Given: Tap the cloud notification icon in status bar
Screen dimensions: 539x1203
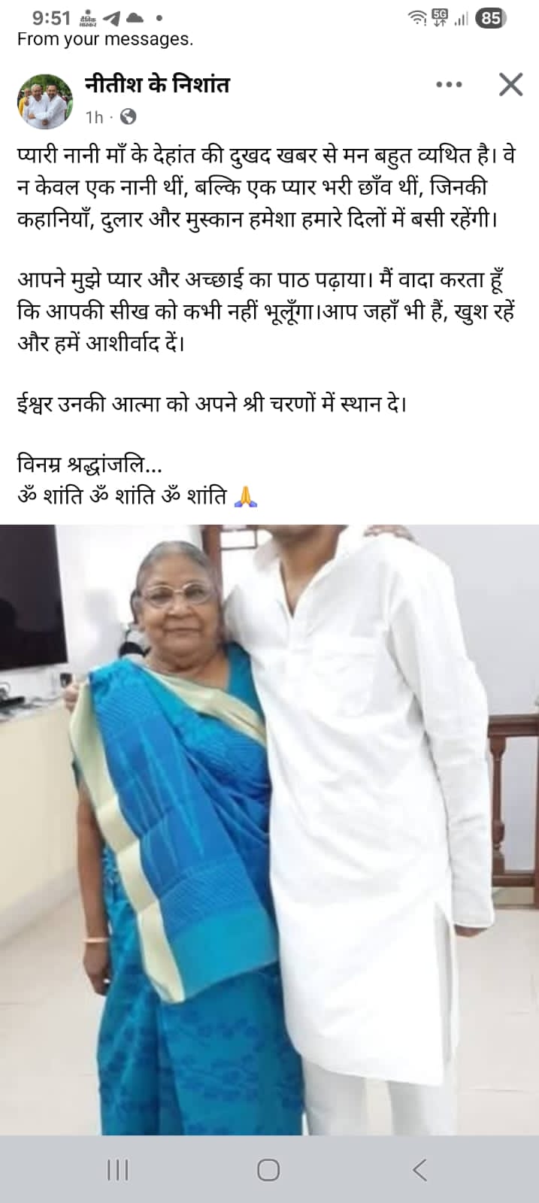Looking at the screenshot, I should tap(135, 18).
